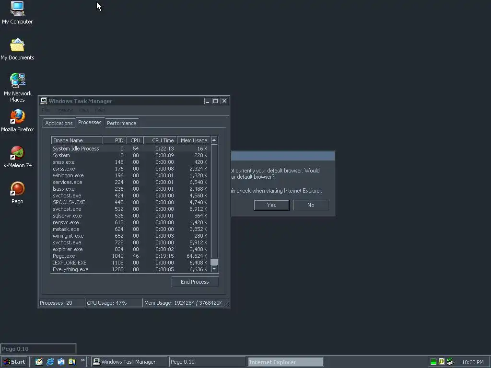The height and width of the screenshot is (368, 491).
Task: Click the Processes: 20 status panel
Action: coord(62,303)
